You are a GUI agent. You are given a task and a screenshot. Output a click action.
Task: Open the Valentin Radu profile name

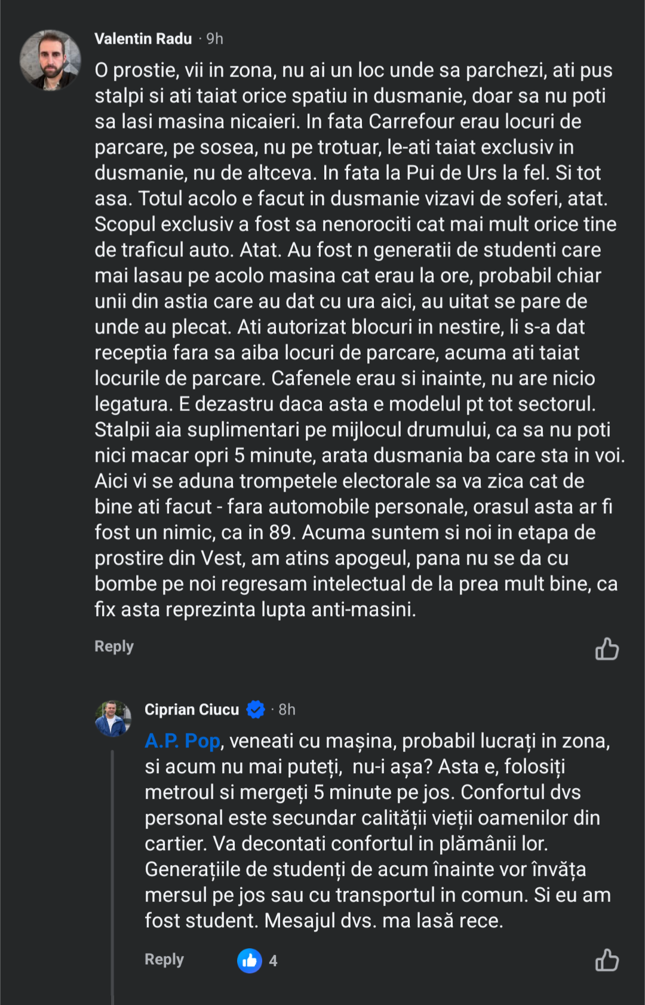point(143,39)
